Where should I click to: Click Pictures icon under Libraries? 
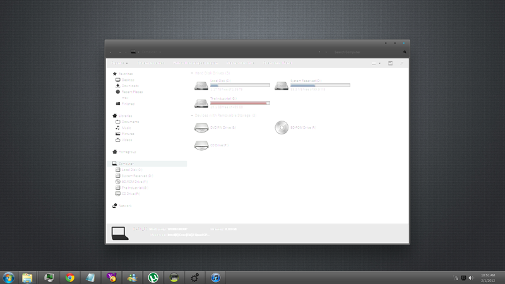pyautogui.click(x=118, y=134)
